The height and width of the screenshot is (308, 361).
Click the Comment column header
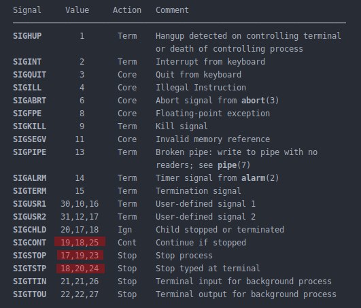[x=172, y=10]
